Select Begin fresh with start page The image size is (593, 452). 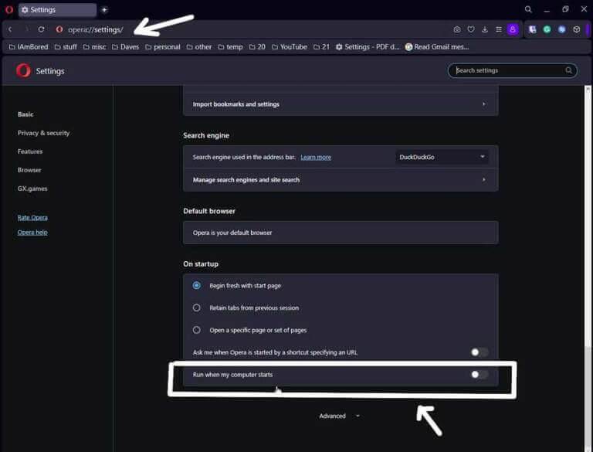click(197, 285)
